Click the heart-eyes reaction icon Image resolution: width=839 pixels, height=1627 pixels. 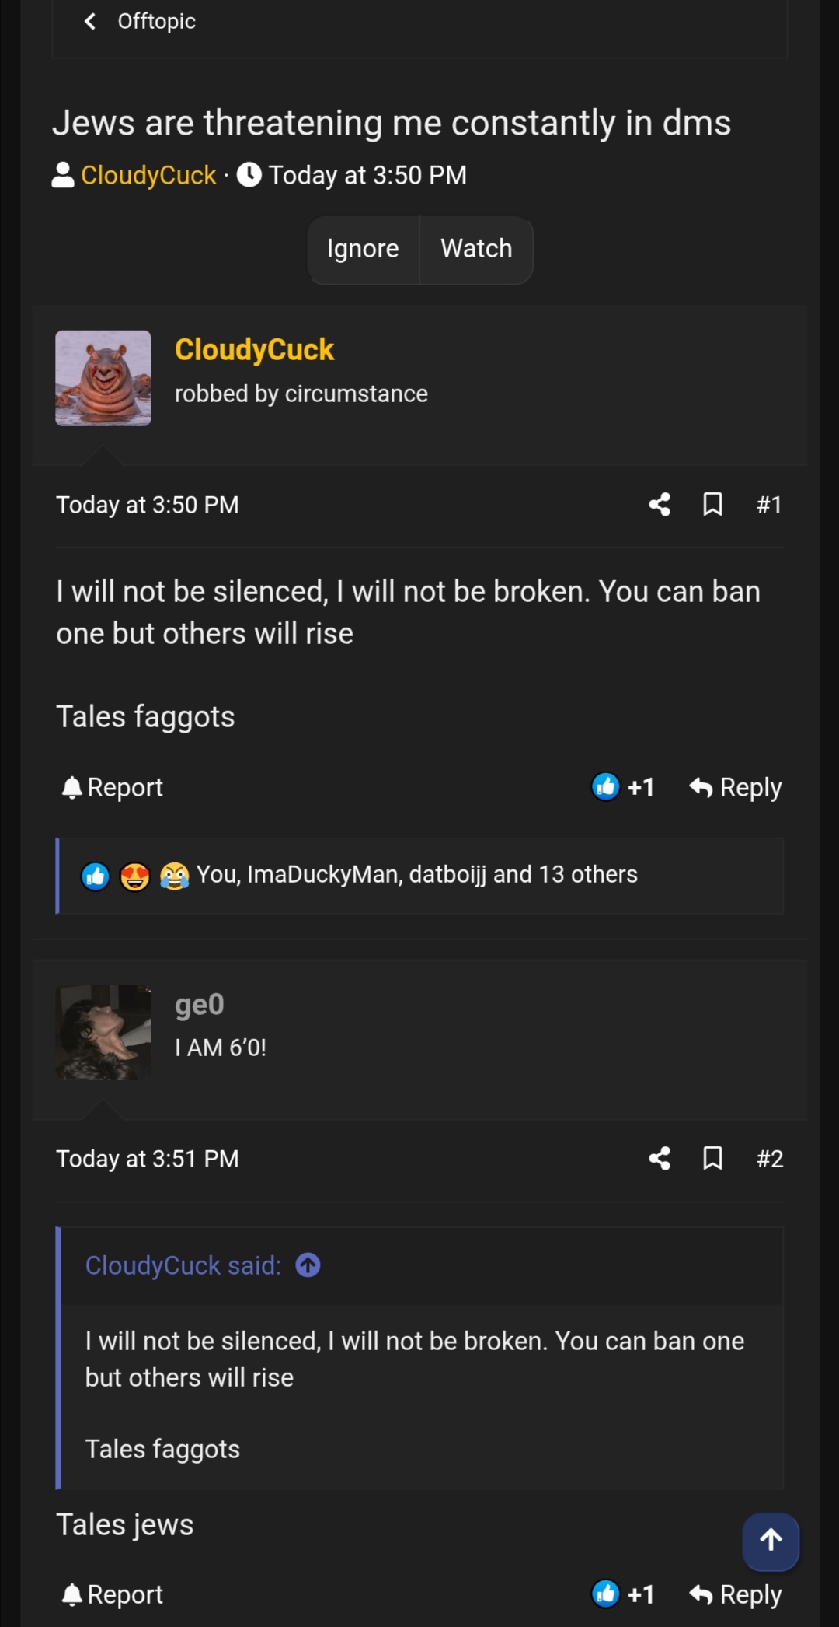point(135,874)
